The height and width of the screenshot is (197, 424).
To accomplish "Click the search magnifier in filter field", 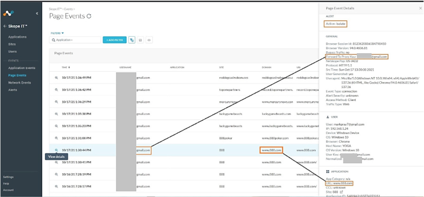I will pyautogui.click(x=53, y=40).
